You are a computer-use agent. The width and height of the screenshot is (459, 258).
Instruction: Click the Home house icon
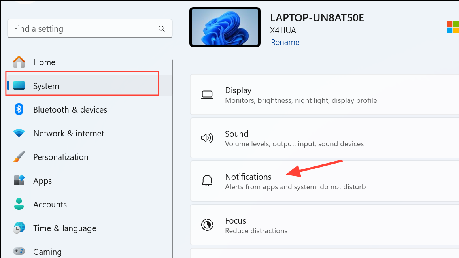pyautogui.click(x=19, y=62)
